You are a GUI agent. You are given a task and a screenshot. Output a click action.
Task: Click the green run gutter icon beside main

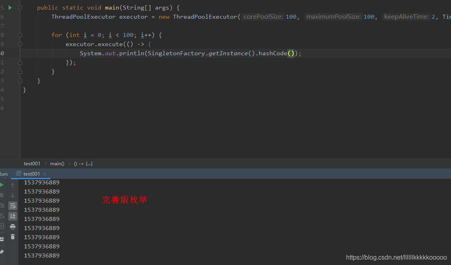(10, 8)
